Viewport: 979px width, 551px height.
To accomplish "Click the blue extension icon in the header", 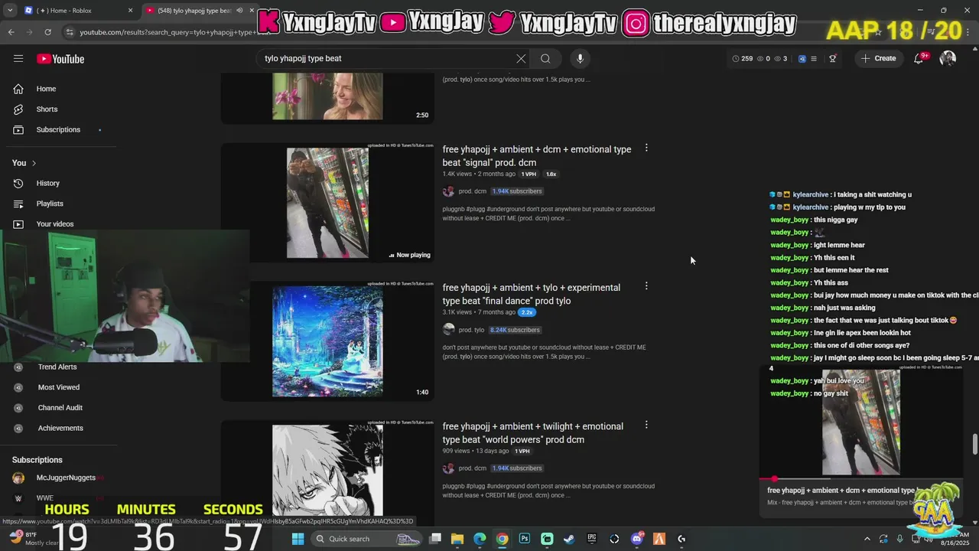I will (x=802, y=59).
